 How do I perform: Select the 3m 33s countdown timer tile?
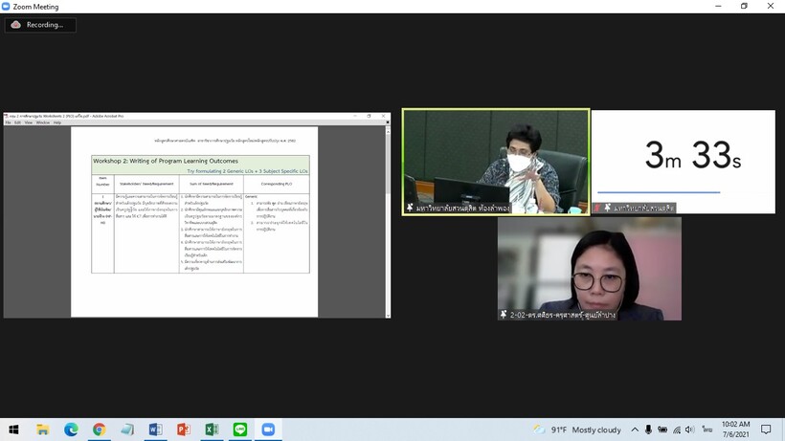pyautogui.click(x=684, y=162)
